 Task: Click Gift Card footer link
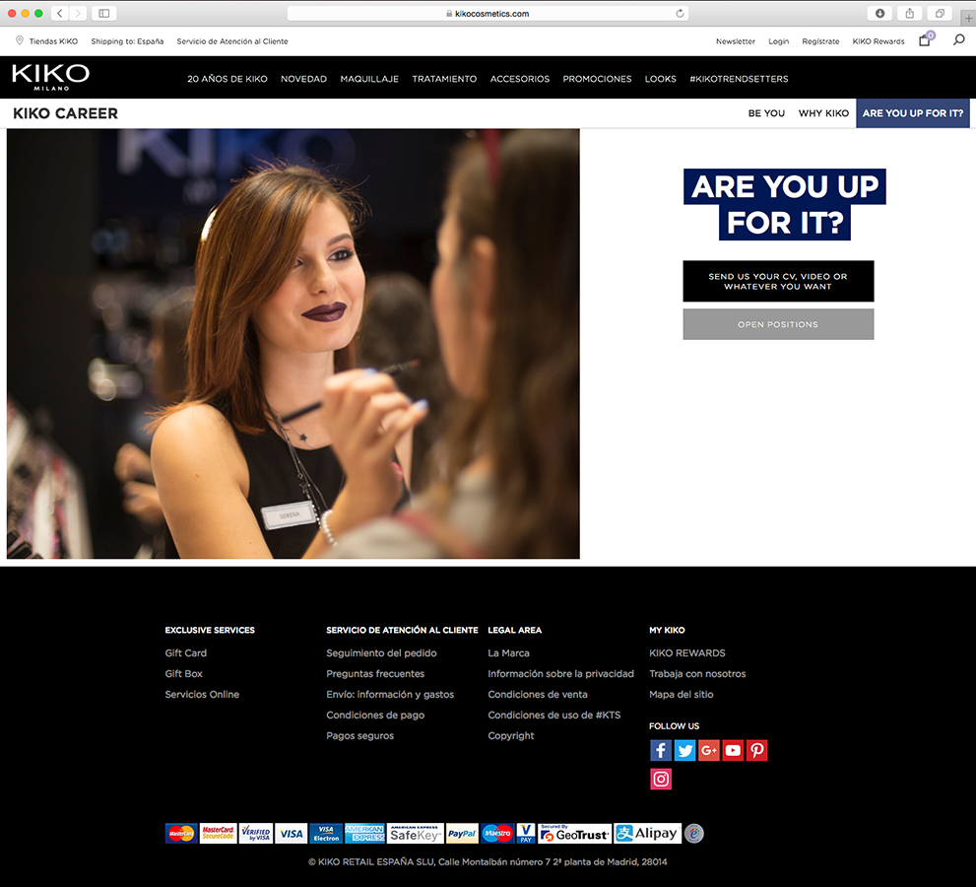[x=185, y=652]
